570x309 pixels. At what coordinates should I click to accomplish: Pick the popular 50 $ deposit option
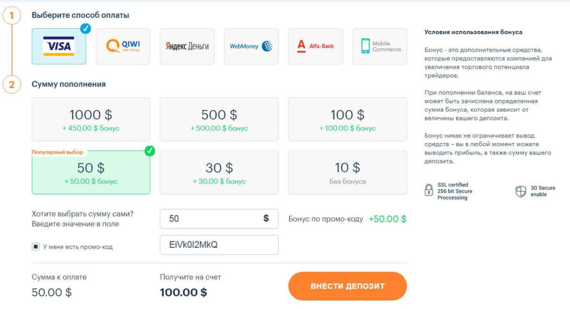[x=91, y=172]
